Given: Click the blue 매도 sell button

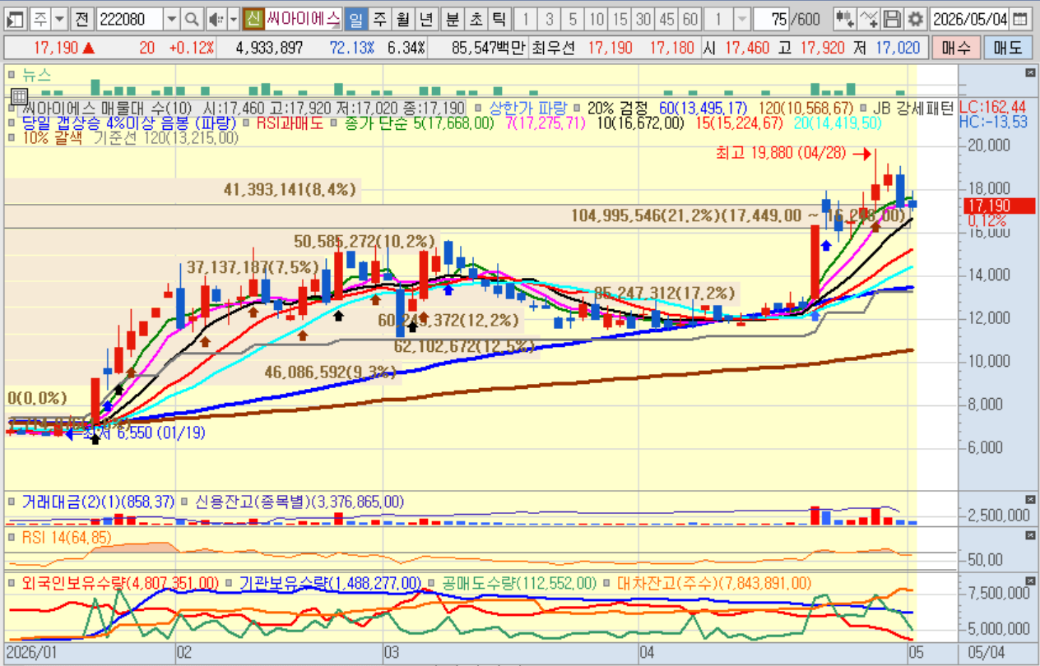Looking at the screenshot, I should point(1005,48).
